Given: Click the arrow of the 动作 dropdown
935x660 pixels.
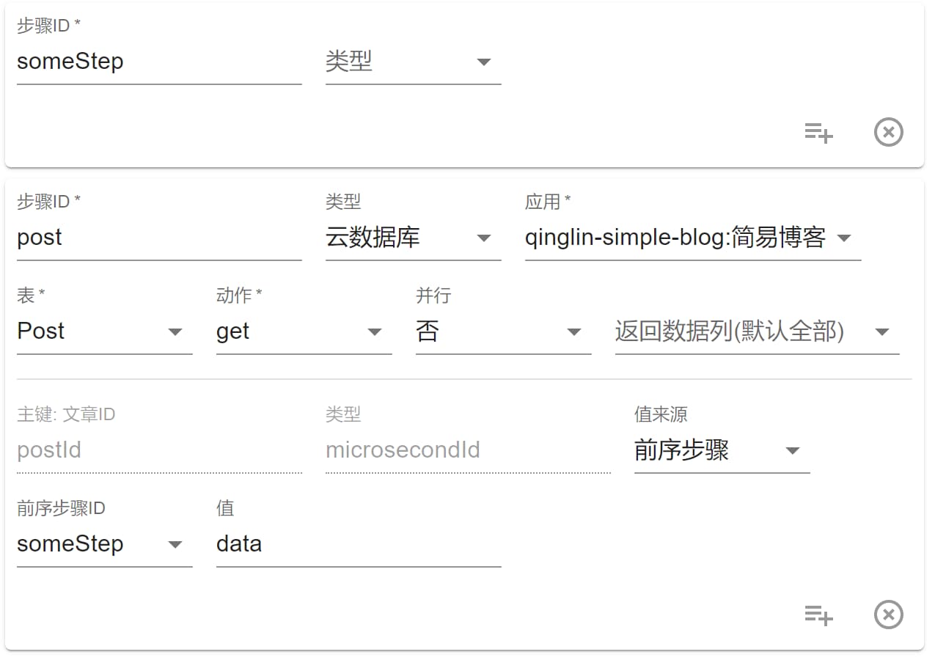Looking at the screenshot, I should (375, 333).
